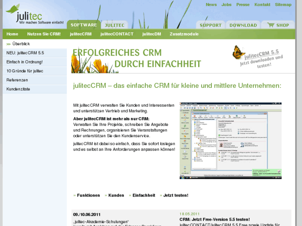
Task: Select julitecDM in navigation bar
Action: tap(152, 34)
